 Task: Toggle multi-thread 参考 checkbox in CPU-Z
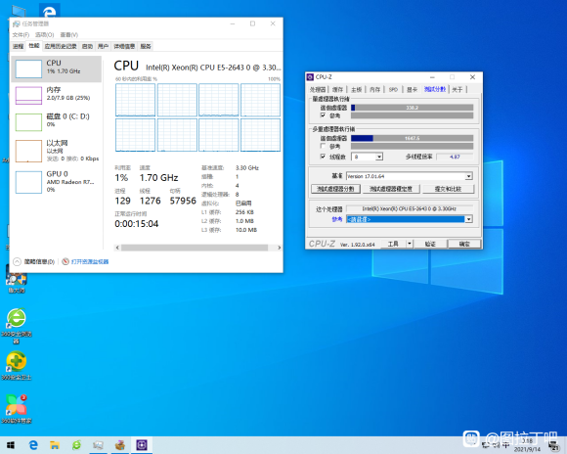323,146
